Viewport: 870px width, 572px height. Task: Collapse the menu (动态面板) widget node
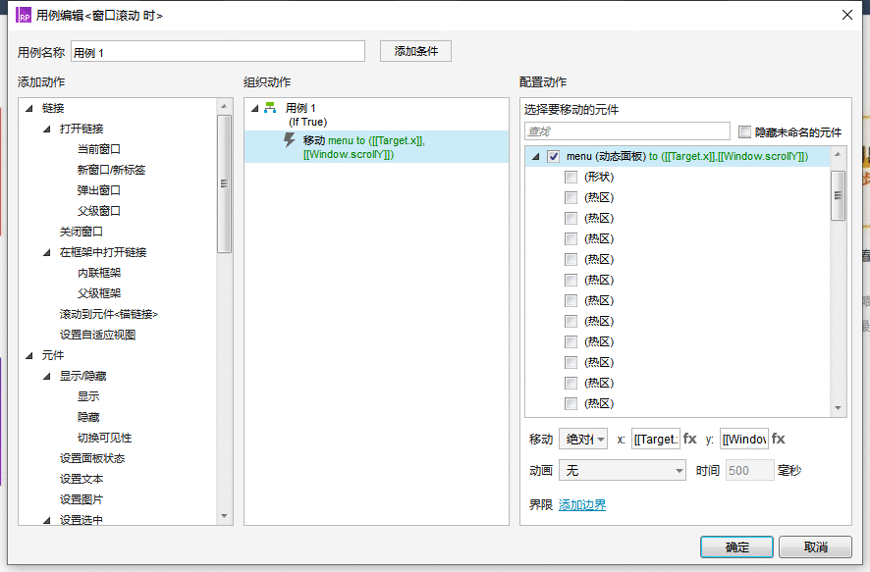536,156
